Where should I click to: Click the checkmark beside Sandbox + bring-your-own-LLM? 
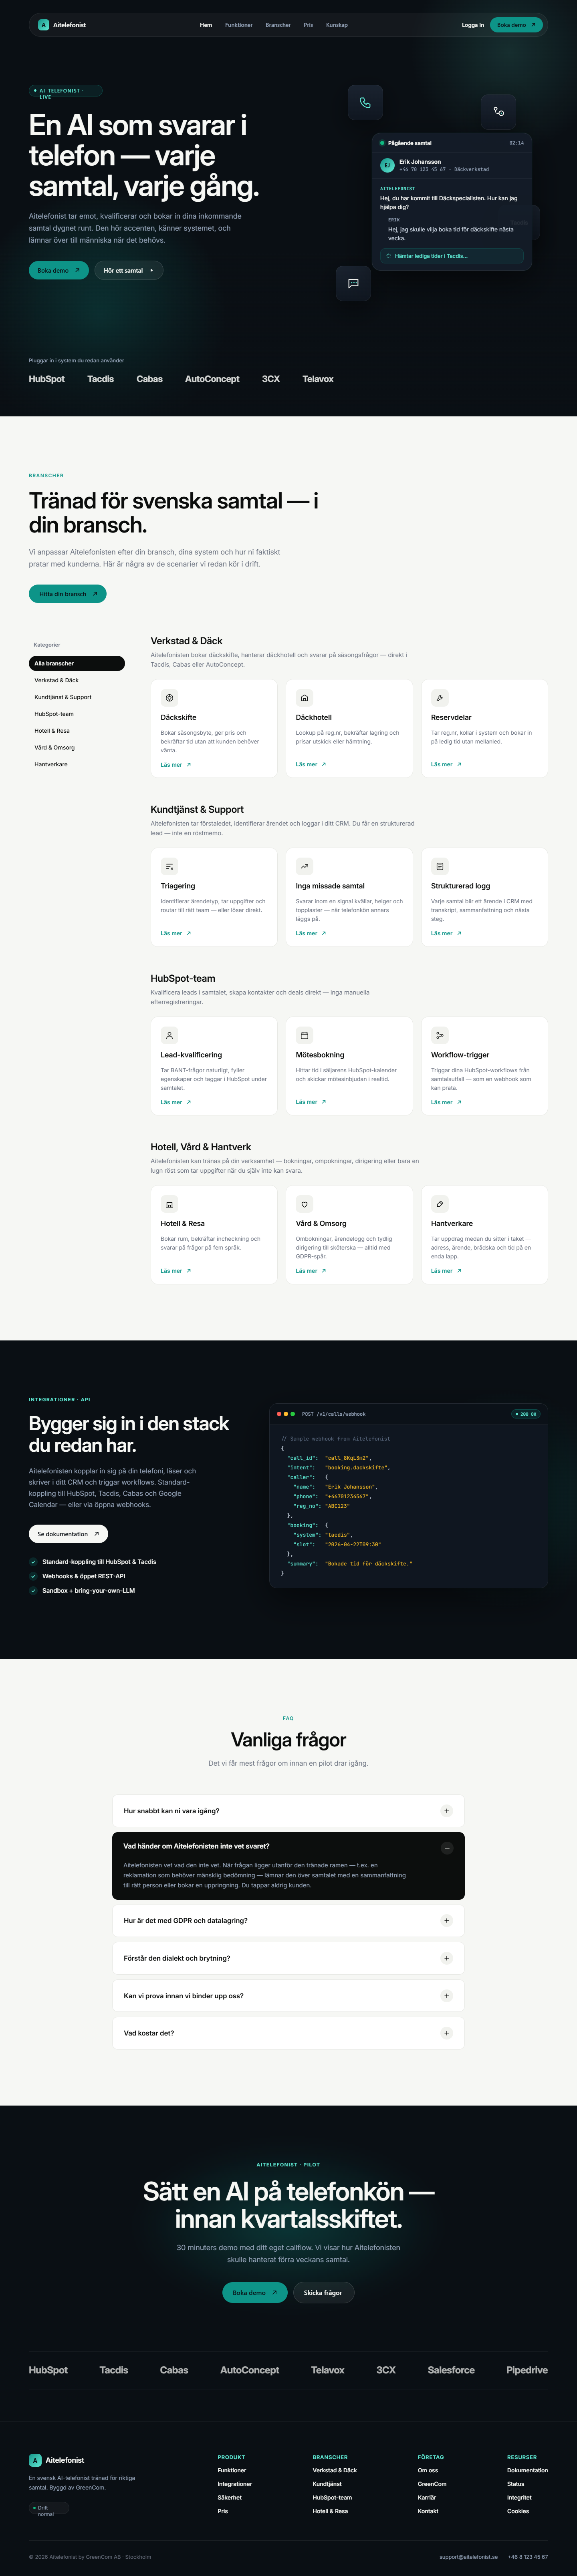pos(33,1591)
